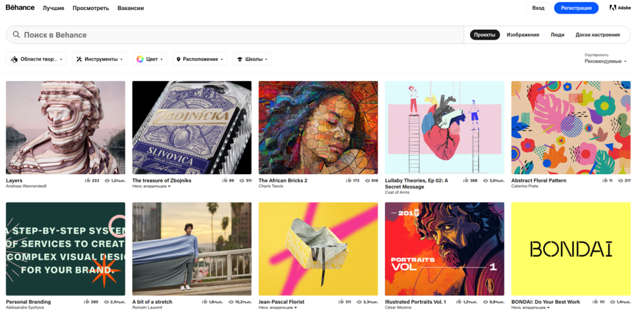This screenshot has width=636, height=313.
Task: Click the Регистрация button
Action: pos(576,8)
